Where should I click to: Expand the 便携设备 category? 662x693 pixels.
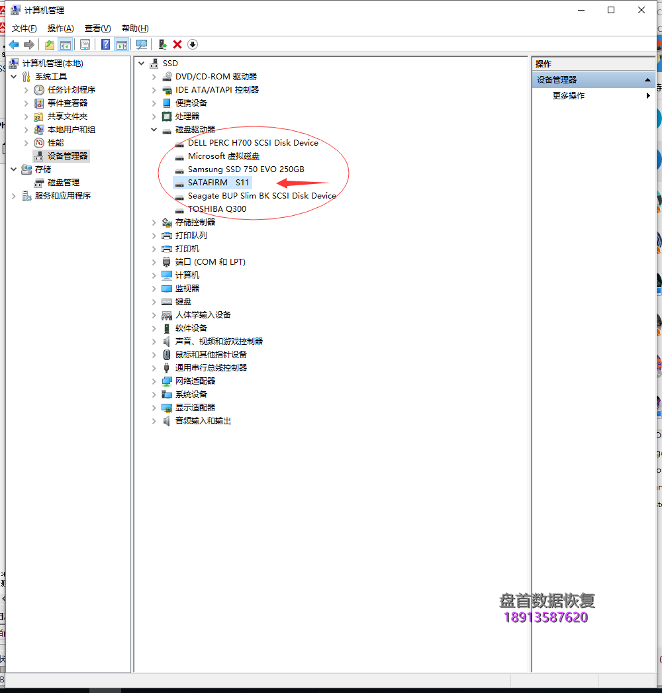[154, 103]
